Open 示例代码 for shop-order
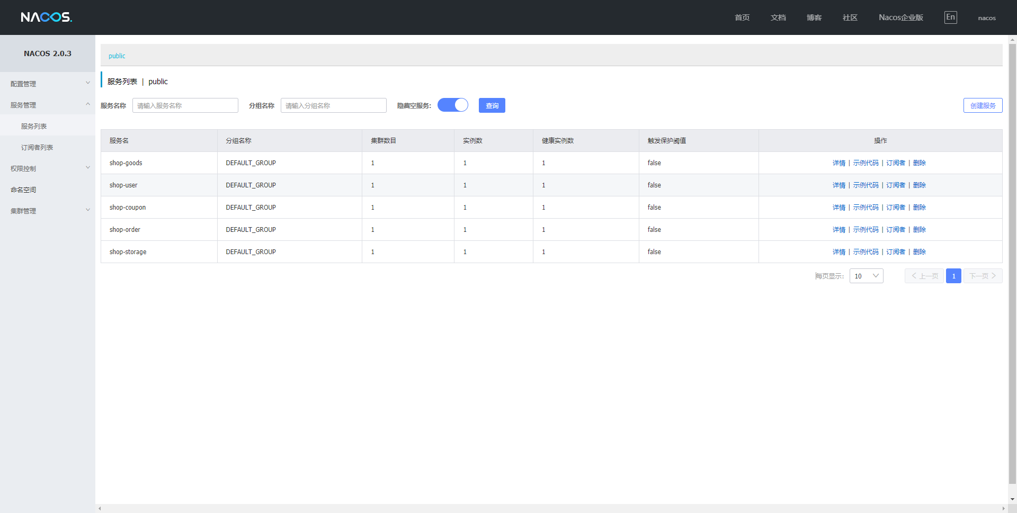Viewport: 1017px width, 513px height. (x=866, y=230)
